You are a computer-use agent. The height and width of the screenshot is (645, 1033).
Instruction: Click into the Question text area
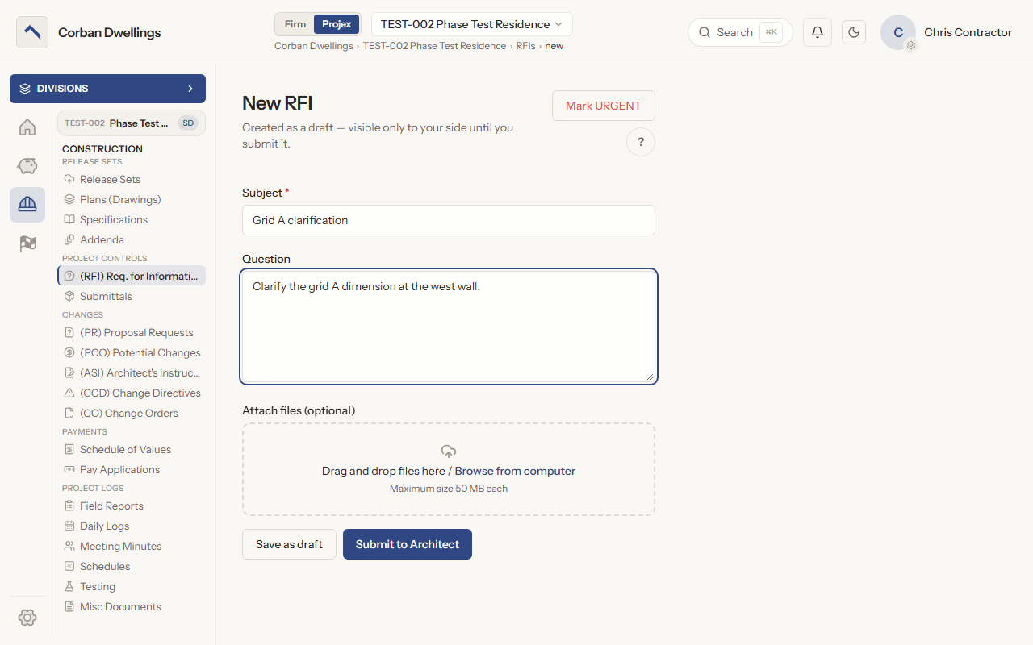(x=449, y=327)
